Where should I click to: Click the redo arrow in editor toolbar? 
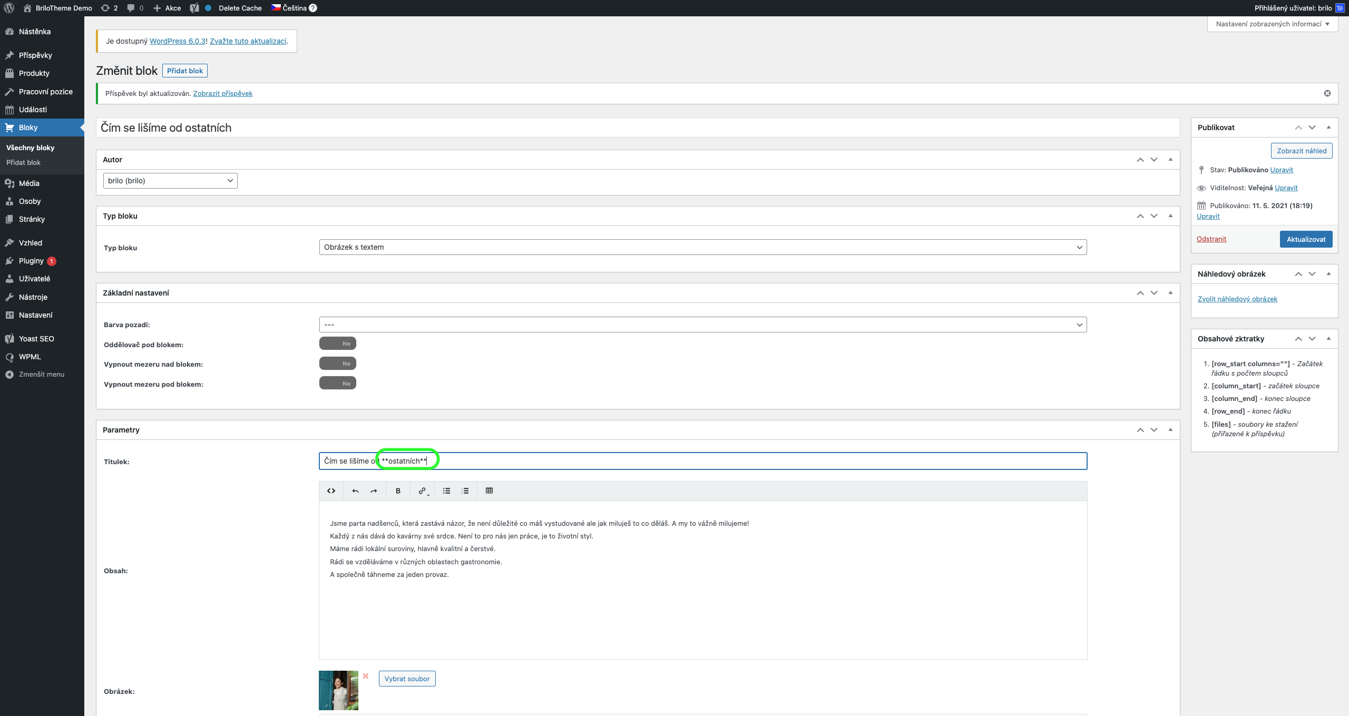click(x=374, y=491)
